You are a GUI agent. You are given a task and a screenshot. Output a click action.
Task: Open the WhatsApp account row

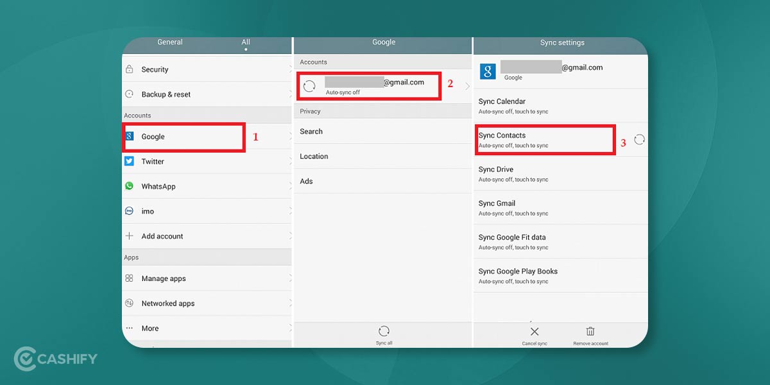coord(207,187)
